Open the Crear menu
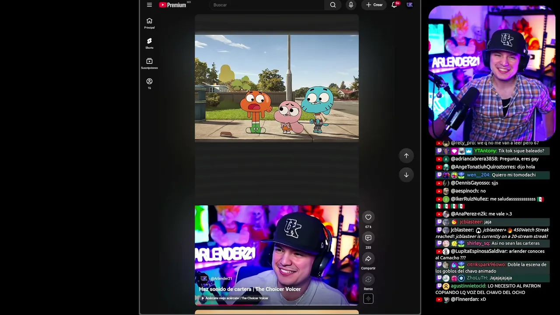Viewport: 560px width, 315px height. (x=374, y=5)
